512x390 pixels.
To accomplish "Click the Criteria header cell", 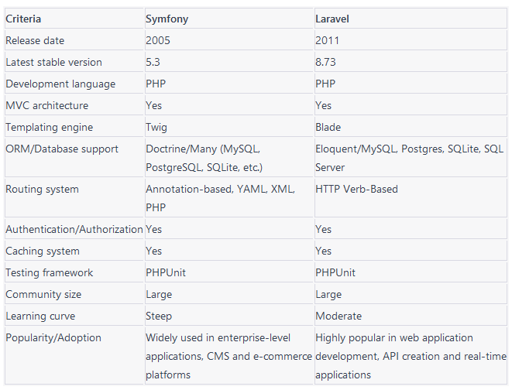I will pos(74,19).
